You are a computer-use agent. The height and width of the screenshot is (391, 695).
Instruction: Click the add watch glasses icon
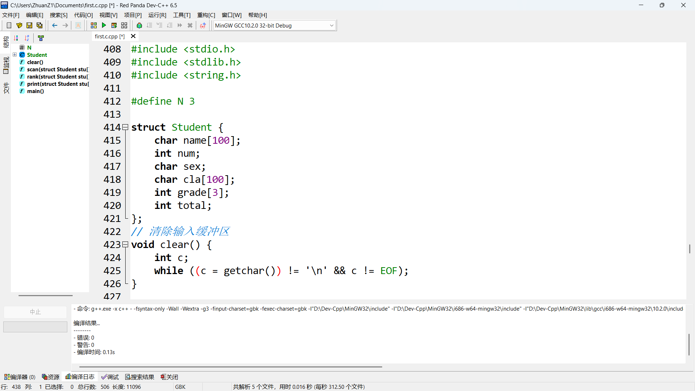pyautogui.click(x=203, y=25)
